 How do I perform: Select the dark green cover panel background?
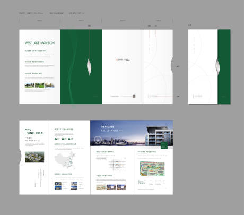coord(81,66)
